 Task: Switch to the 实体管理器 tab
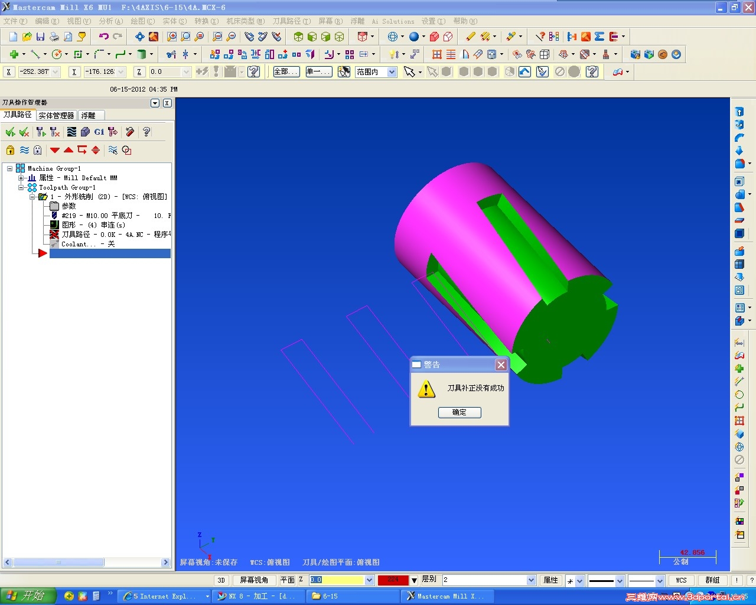point(57,115)
